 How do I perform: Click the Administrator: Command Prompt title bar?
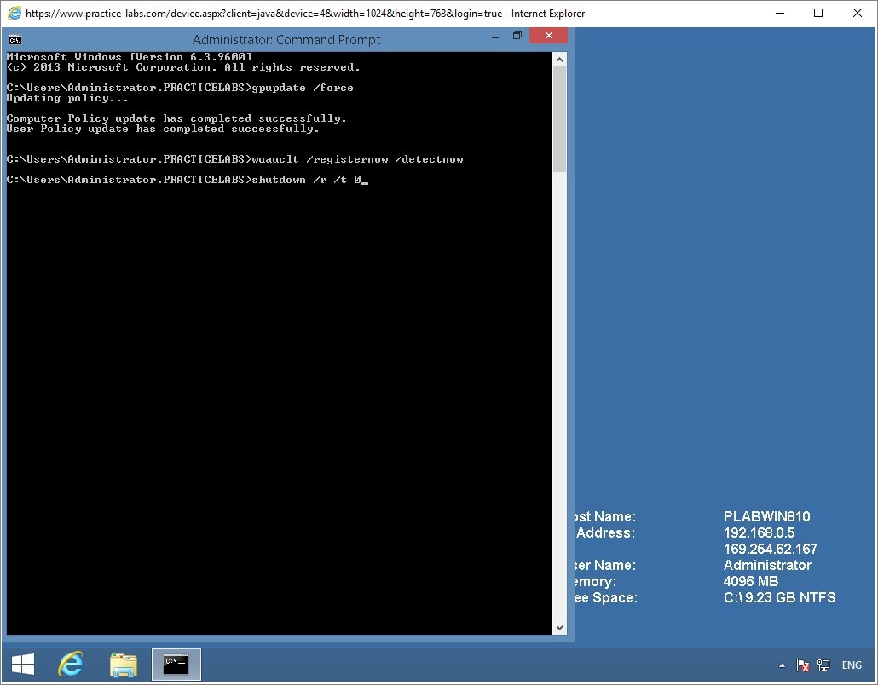286,39
